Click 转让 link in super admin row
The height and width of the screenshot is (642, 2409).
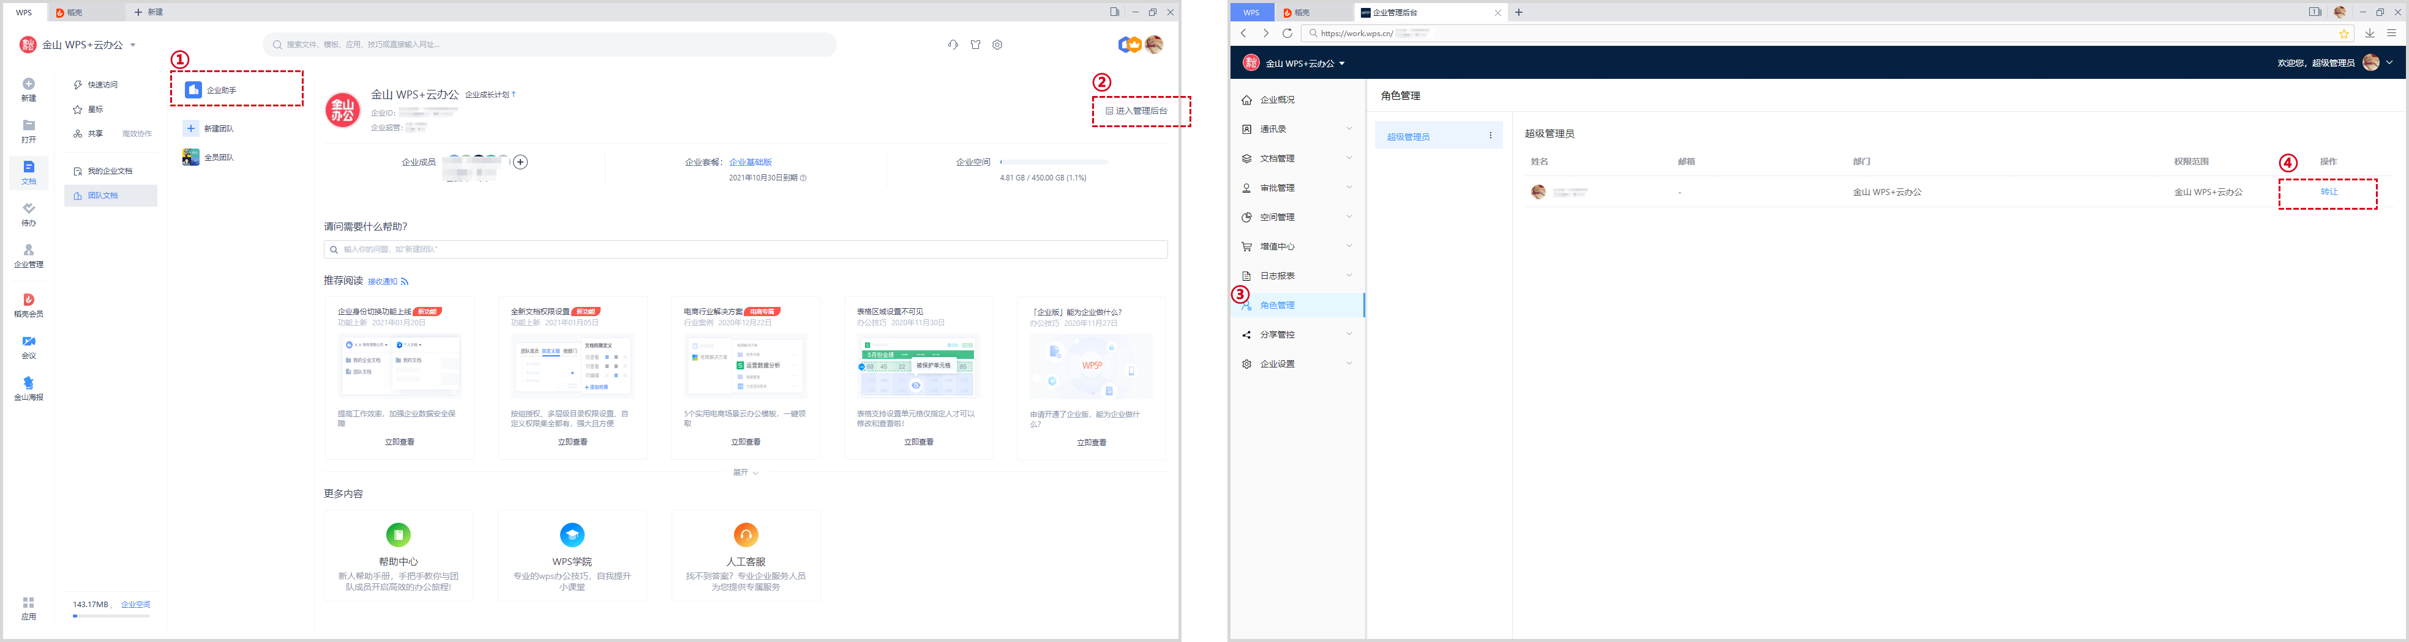click(x=2329, y=191)
